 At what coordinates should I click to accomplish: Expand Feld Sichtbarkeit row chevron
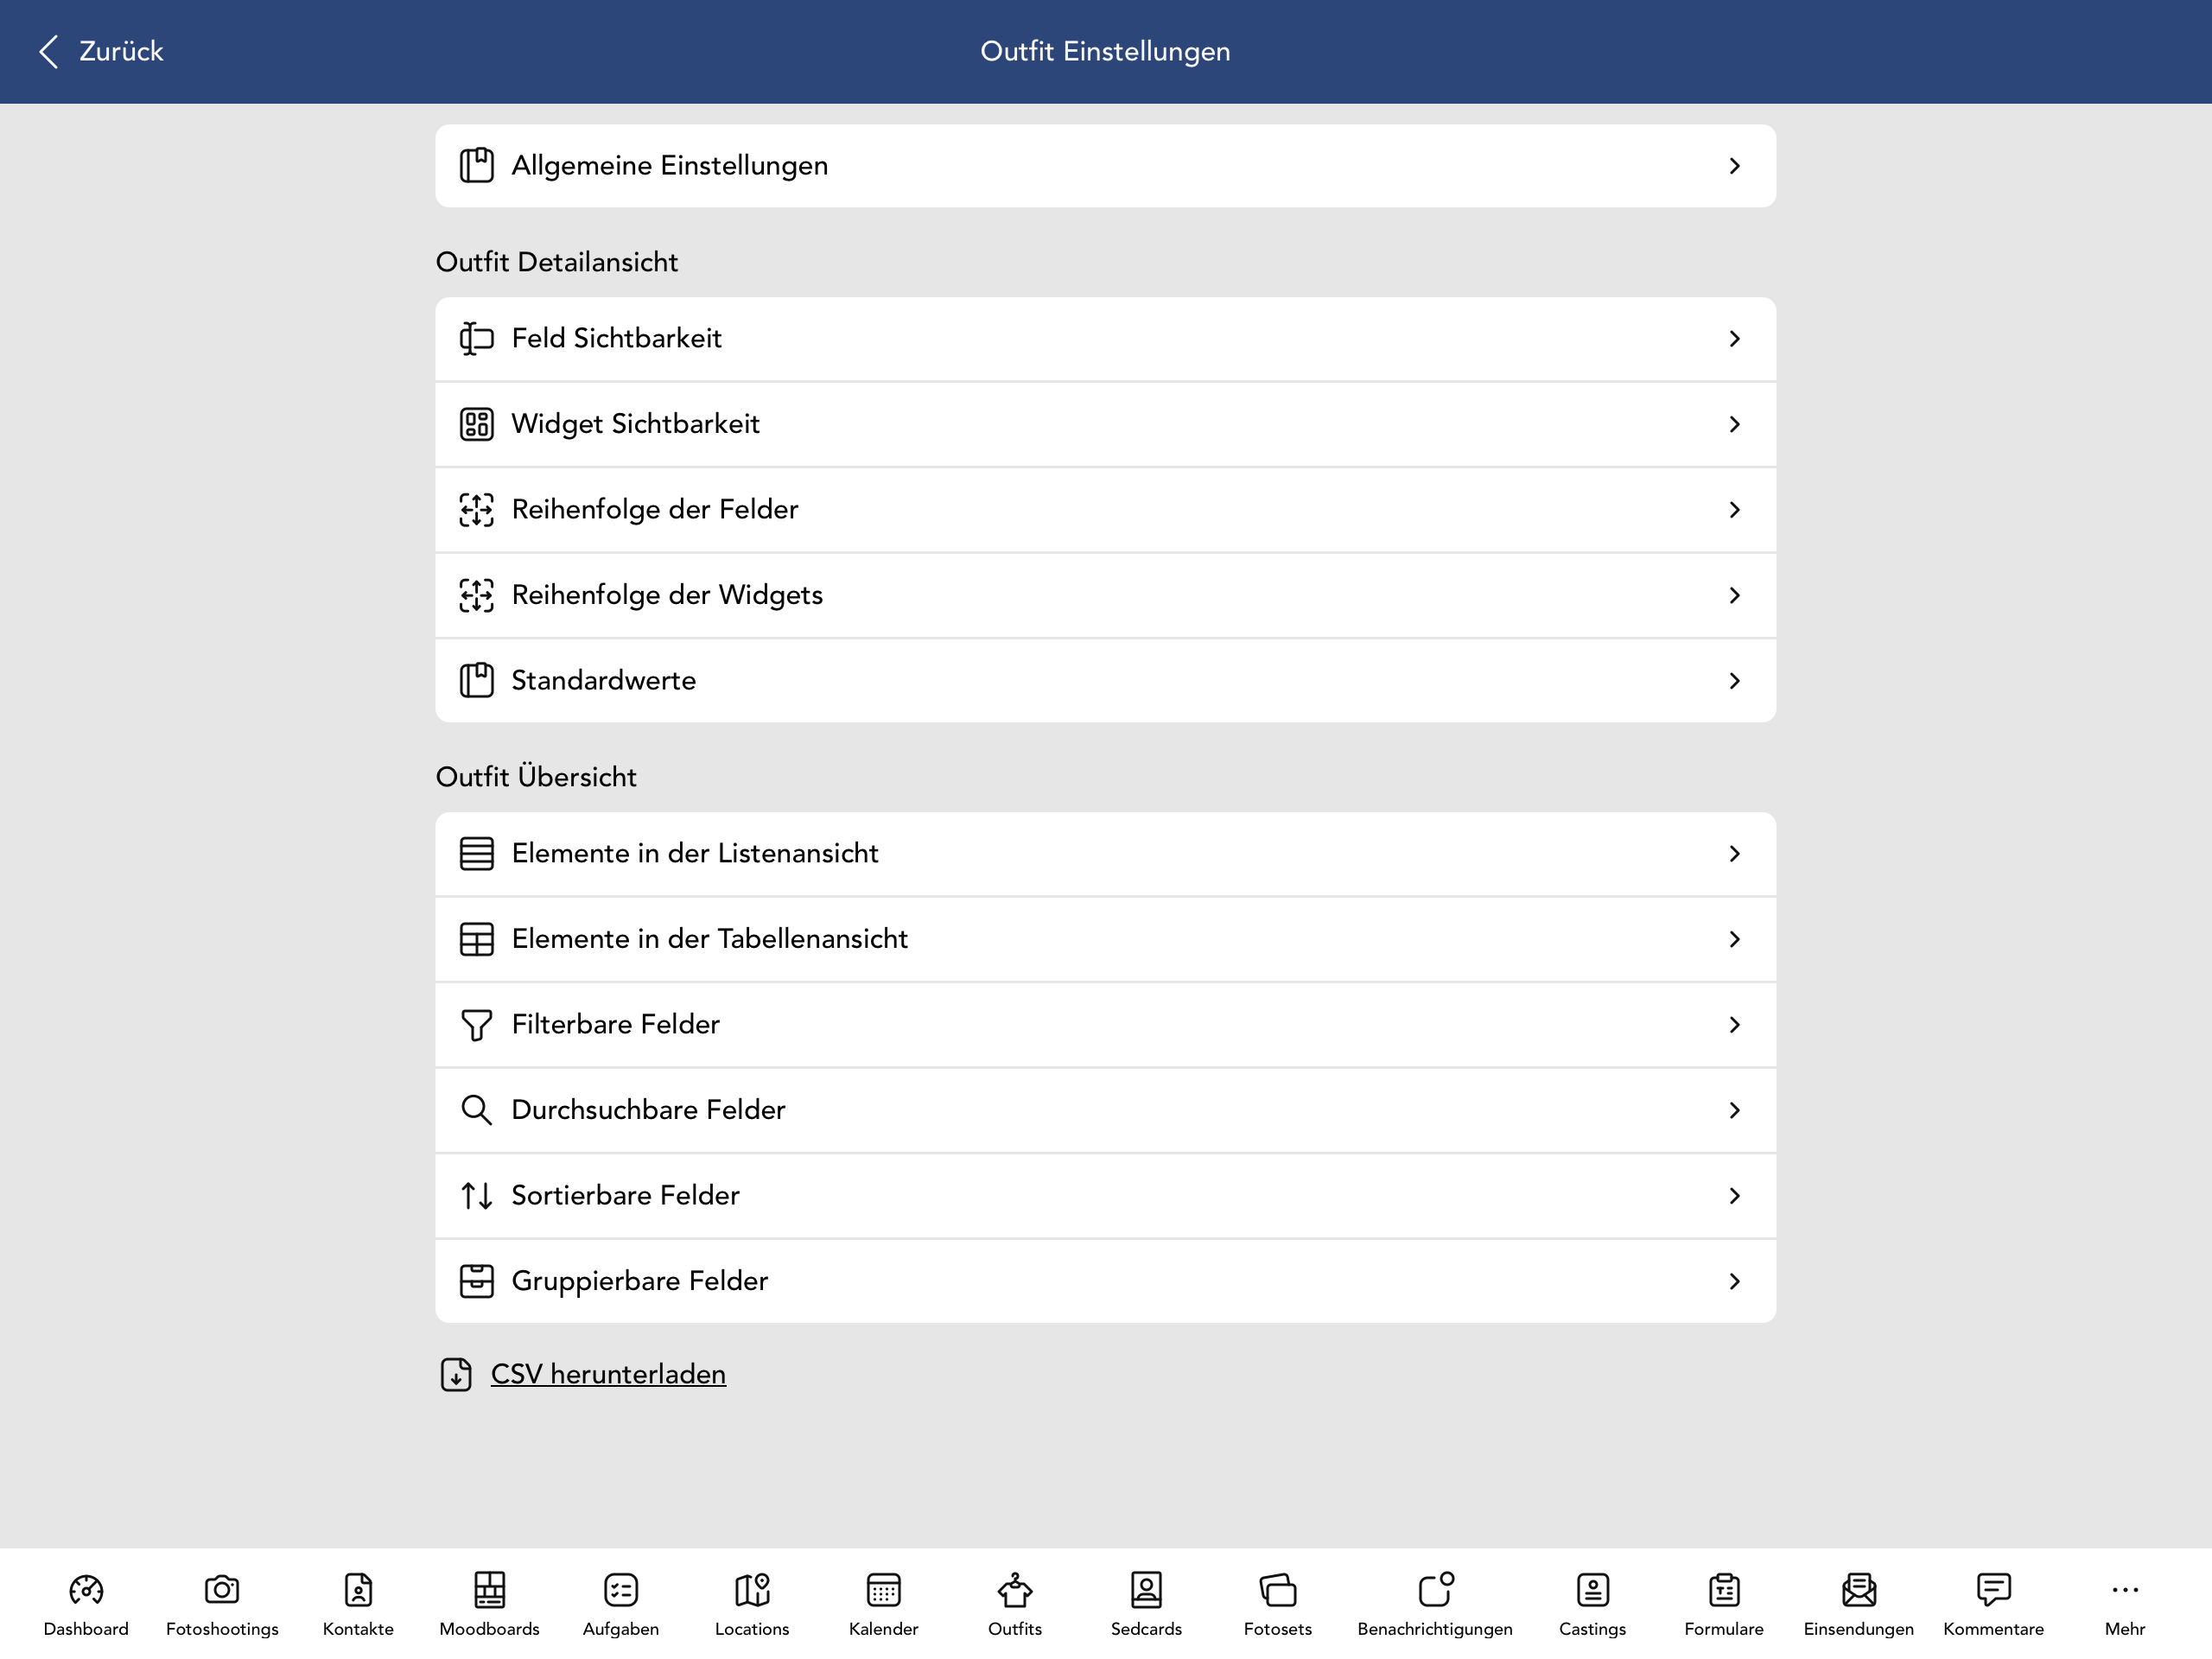(1735, 339)
